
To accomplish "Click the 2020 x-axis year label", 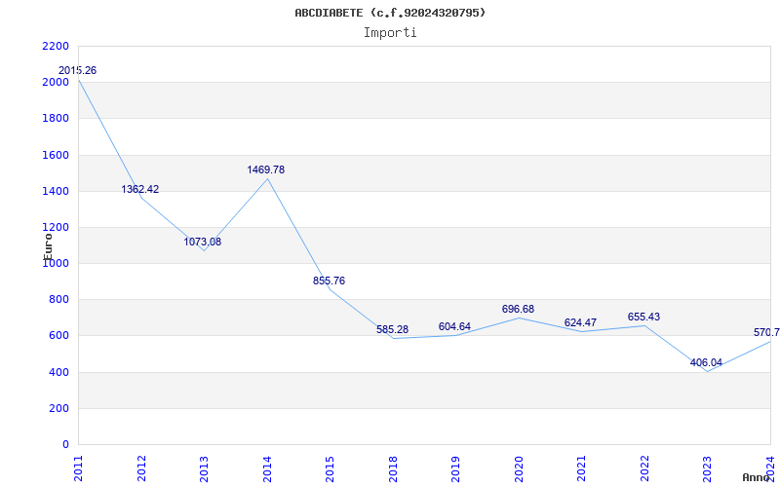I will click(520, 468).
